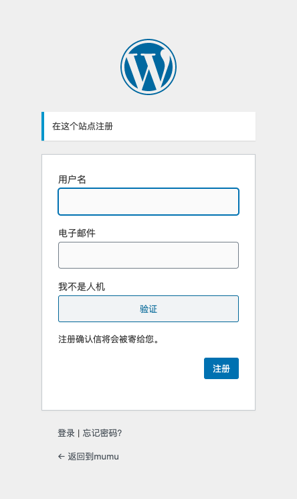
Task: Click empty form area below 注册 button
Action: [148, 395]
